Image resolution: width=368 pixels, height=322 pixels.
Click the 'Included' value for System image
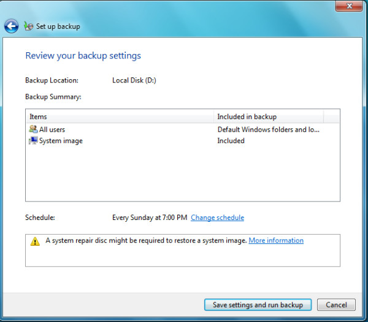pos(231,141)
